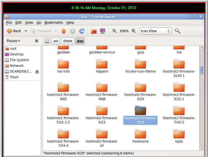Click the hal folder label
The width and height of the screenshot is (208, 157).
pos(179,52)
